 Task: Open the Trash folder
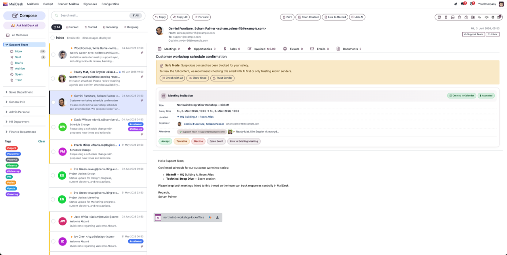[x=19, y=80]
